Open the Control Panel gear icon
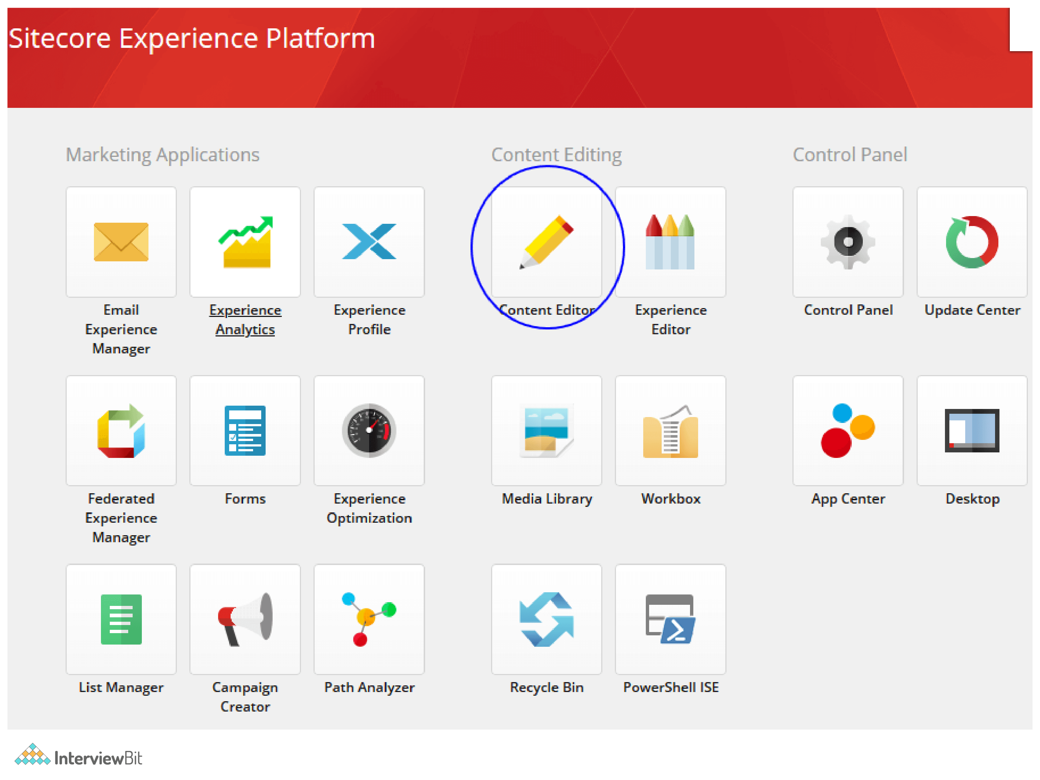1040x780 pixels. (x=848, y=242)
